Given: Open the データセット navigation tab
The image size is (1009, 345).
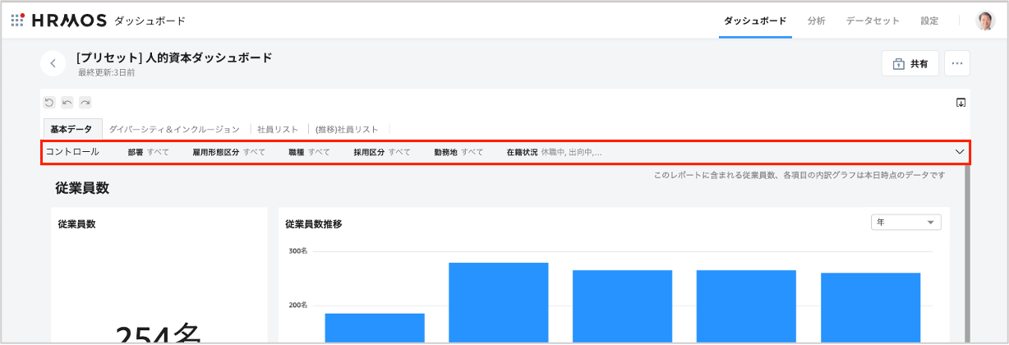Looking at the screenshot, I should pos(873,21).
